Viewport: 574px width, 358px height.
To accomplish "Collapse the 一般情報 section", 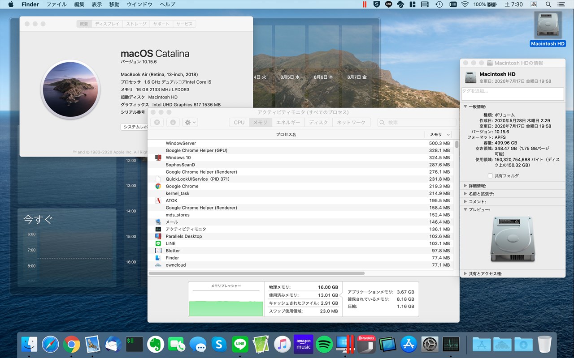I will tap(465, 107).
